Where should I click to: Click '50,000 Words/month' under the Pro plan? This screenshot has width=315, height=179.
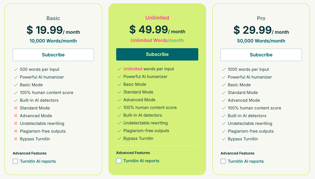click(261, 41)
